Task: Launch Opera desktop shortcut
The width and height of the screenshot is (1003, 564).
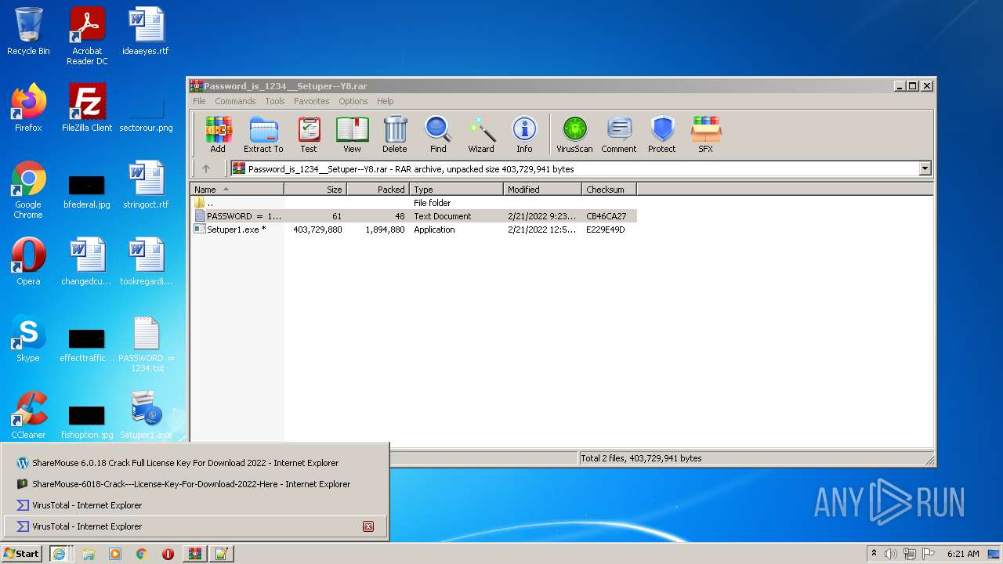Action: tap(28, 262)
